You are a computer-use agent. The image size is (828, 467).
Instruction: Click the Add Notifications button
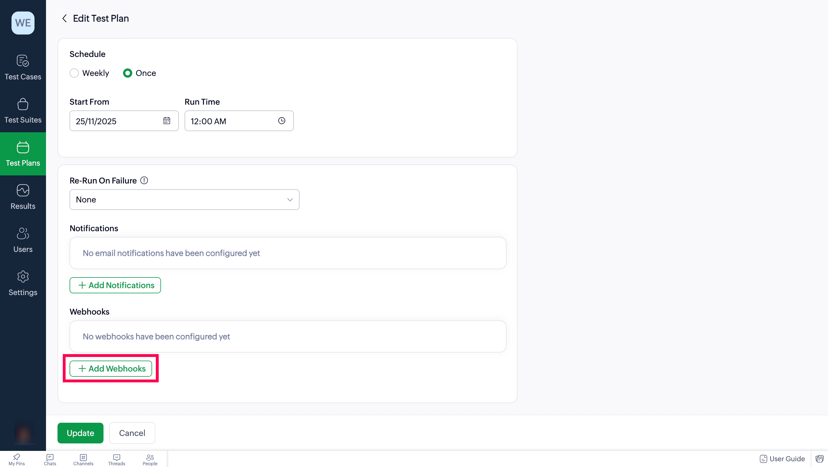coord(115,285)
